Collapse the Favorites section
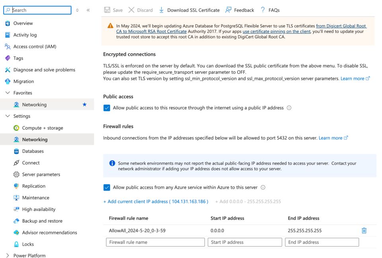 [8, 93]
